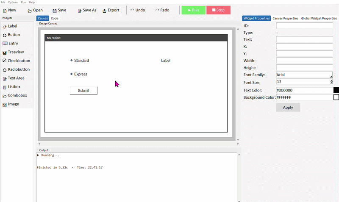Open the white Background Color swatch
Viewport: 339px width, 202px height.
coord(336,97)
